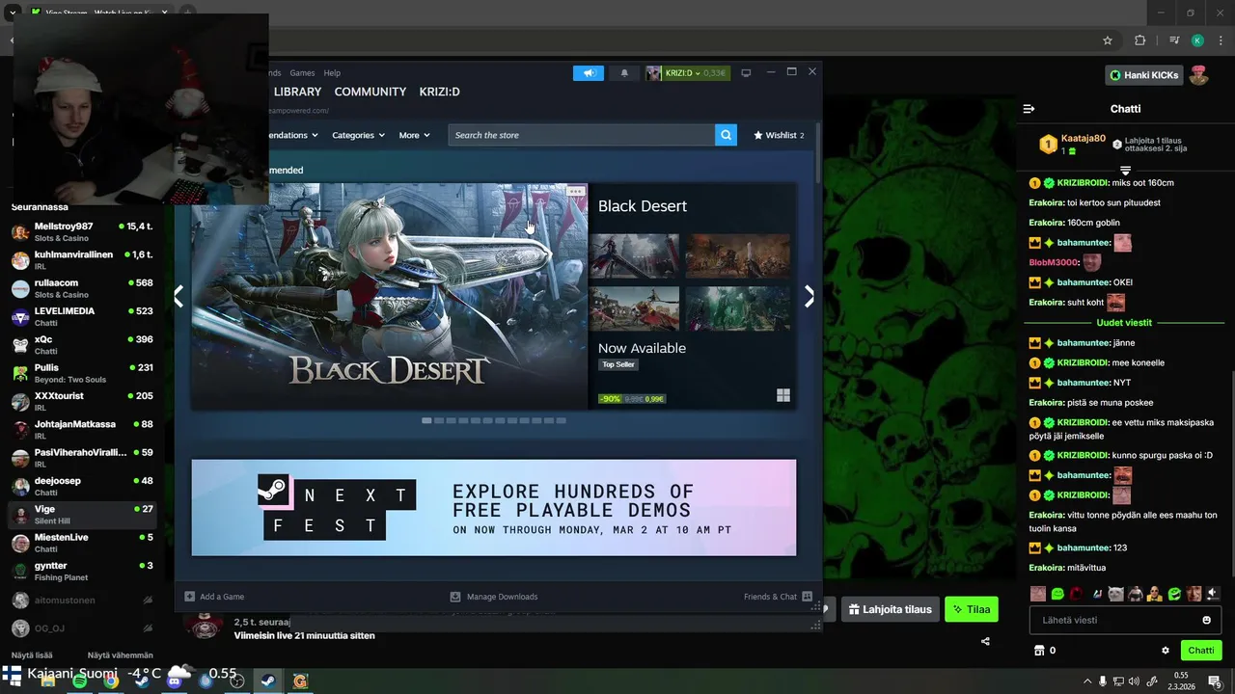Expand Steam store More dropdown

tap(414, 135)
